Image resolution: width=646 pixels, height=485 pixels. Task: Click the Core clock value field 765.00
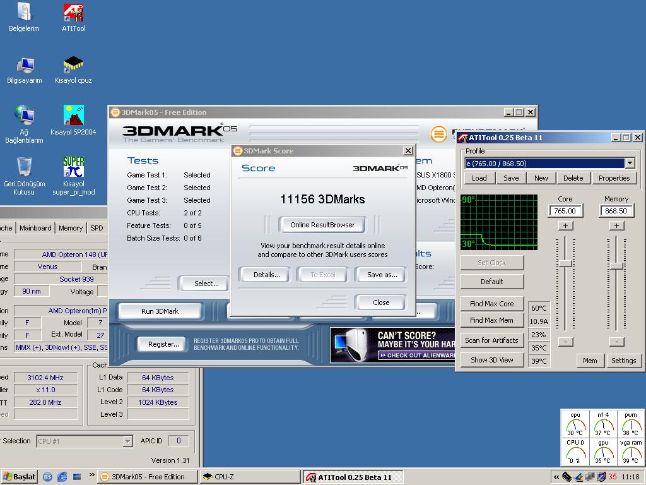(565, 211)
